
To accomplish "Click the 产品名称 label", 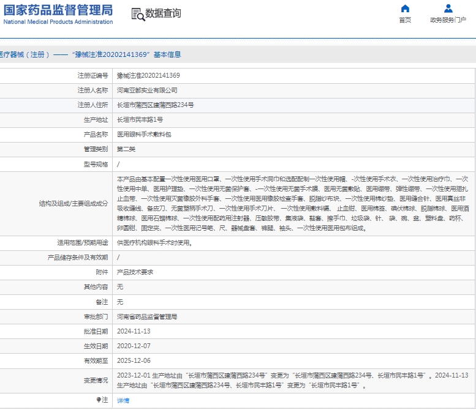I will point(96,135).
